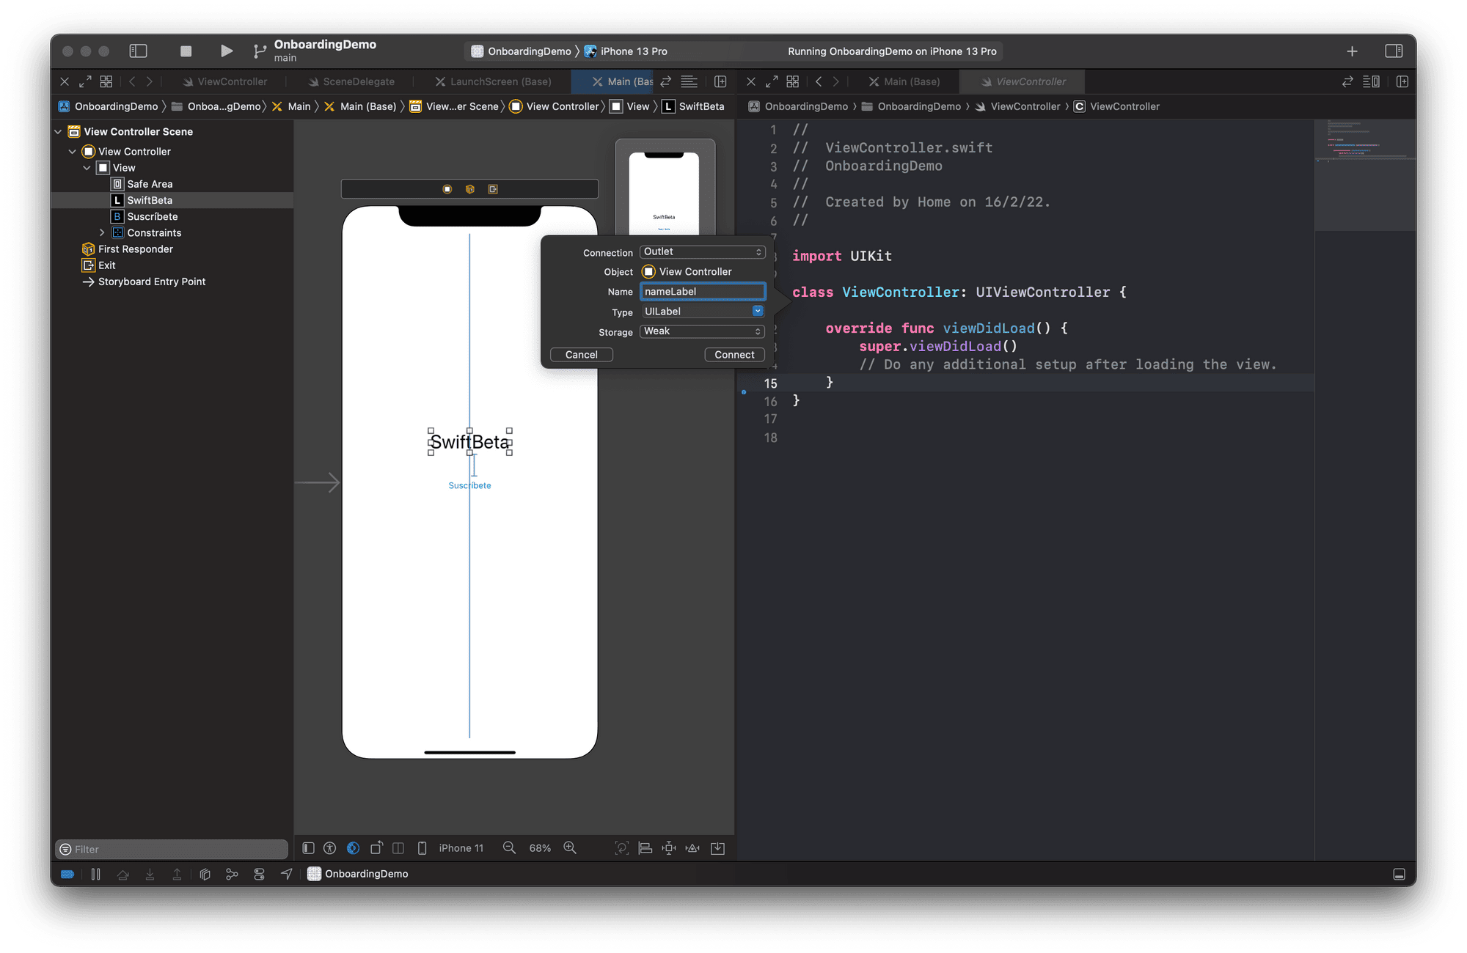Image resolution: width=1467 pixels, height=953 pixels.
Task: Toggle right editor minimap options
Action: pyautogui.click(x=1371, y=81)
